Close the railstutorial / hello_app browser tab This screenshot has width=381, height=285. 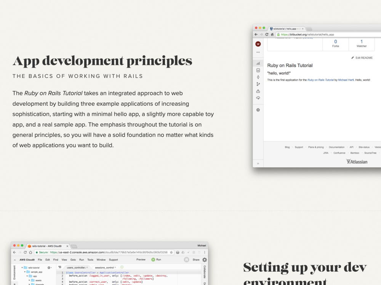303,28
